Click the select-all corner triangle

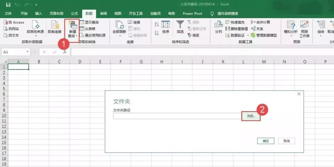pyautogui.click(x=5, y=61)
